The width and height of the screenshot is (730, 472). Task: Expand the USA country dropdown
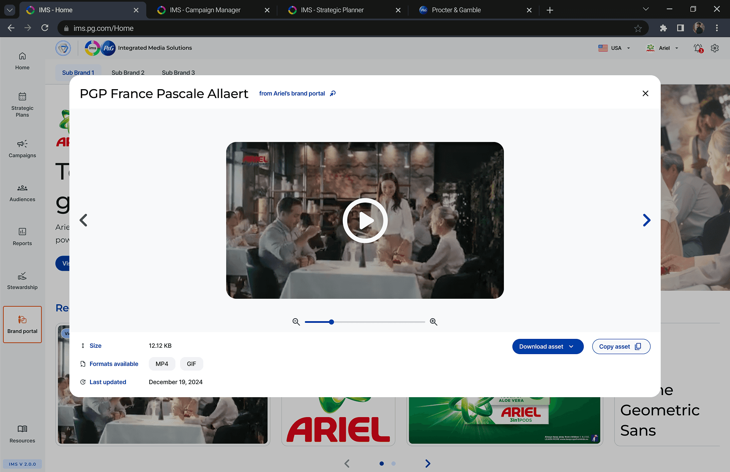[615, 48]
